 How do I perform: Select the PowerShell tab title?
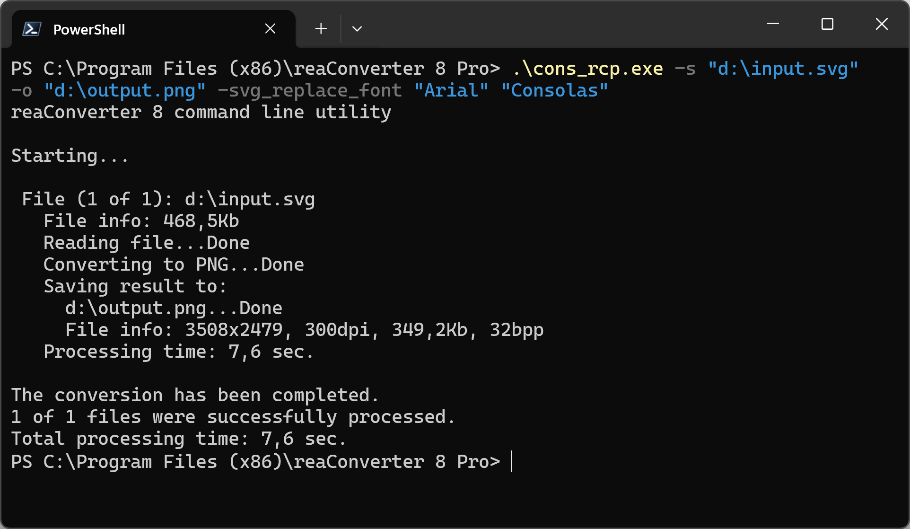coord(89,29)
